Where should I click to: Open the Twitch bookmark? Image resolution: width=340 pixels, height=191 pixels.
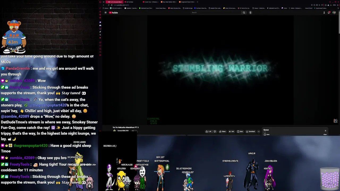[284, 8]
